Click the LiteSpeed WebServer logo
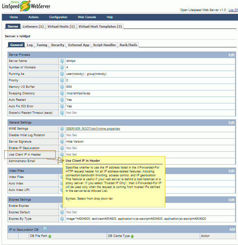 [x=26, y=6]
